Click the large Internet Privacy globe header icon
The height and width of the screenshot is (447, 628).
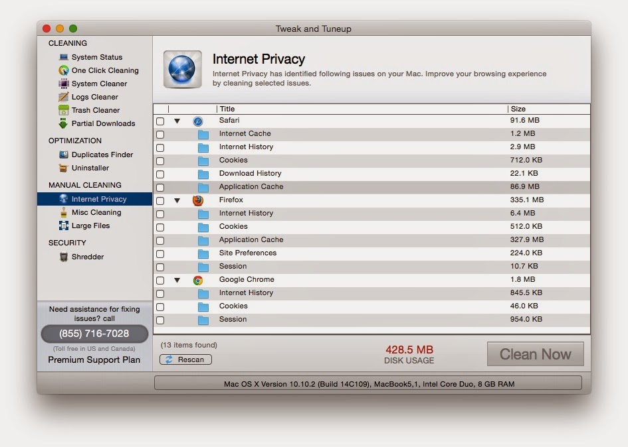[x=182, y=69]
